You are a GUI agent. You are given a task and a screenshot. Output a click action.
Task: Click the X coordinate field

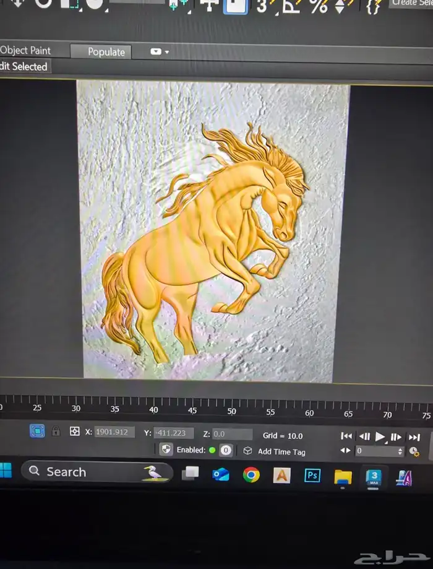(114, 432)
